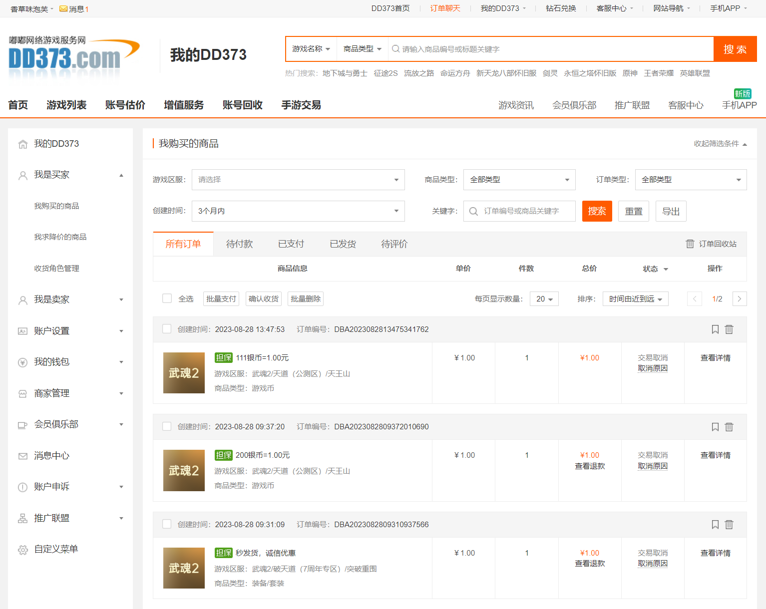Switch to the 已发货 tab
This screenshot has width=766, height=609.
click(343, 244)
